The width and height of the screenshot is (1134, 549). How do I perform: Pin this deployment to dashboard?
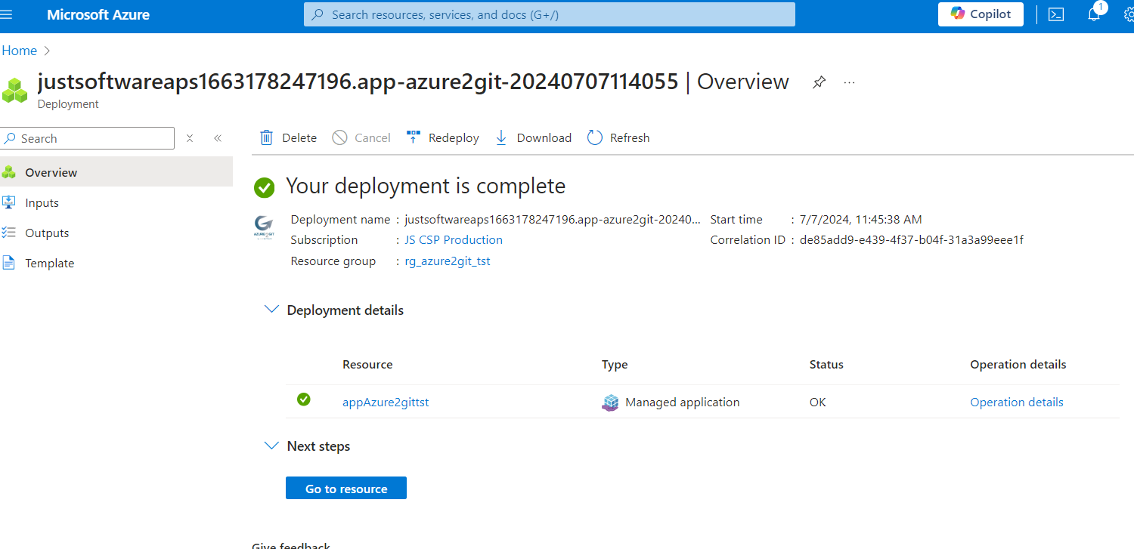coord(819,82)
